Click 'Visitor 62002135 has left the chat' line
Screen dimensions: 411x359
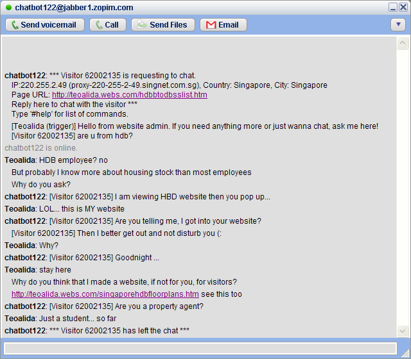pos(119,331)
